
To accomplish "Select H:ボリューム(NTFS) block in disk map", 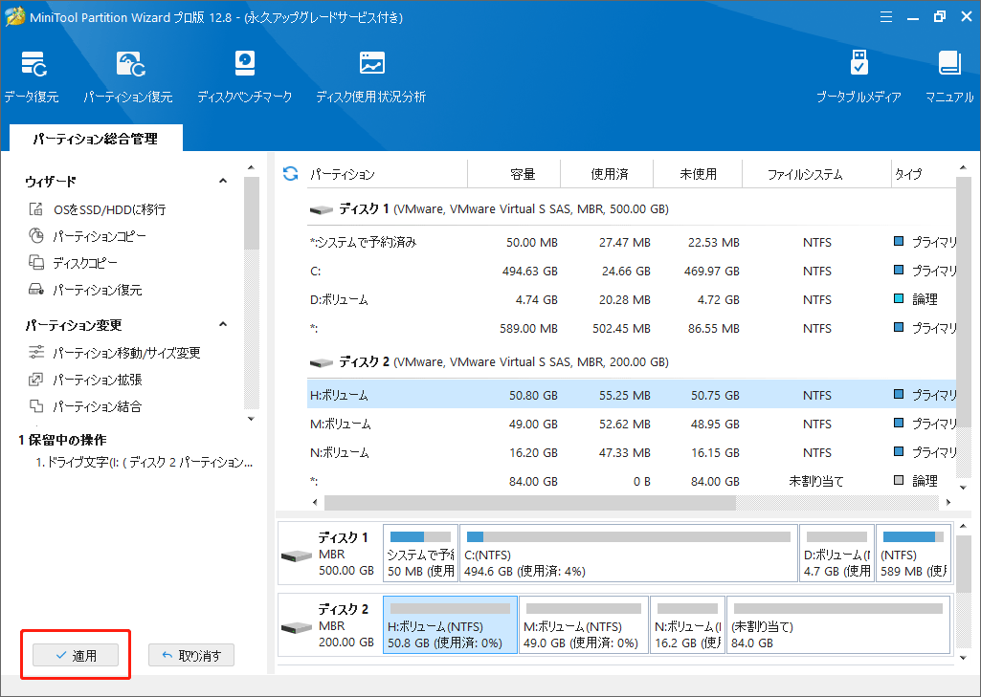I will (450, 624).
